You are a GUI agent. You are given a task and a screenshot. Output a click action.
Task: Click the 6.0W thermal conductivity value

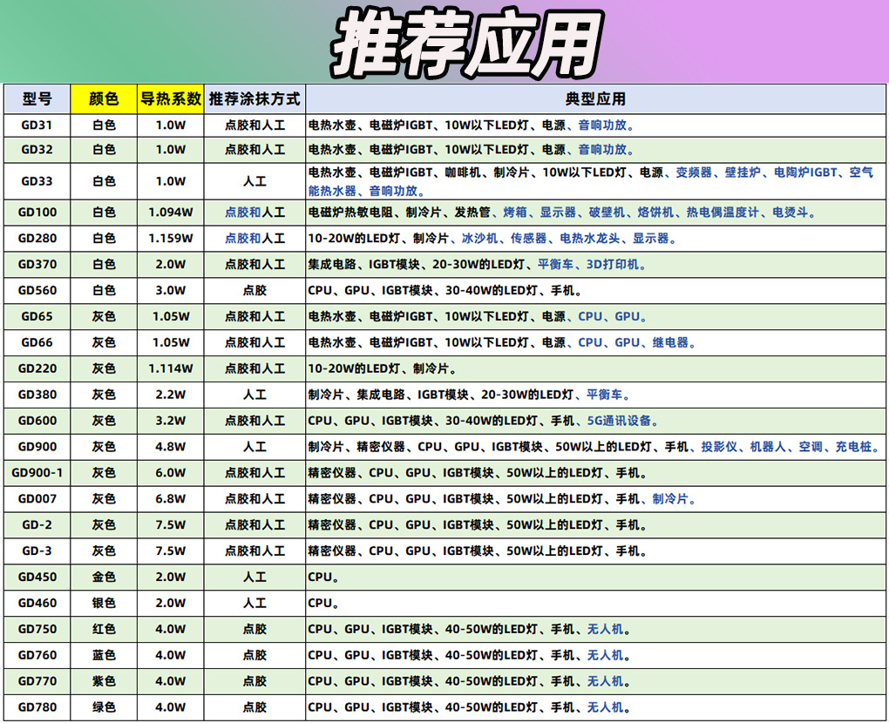171,473
